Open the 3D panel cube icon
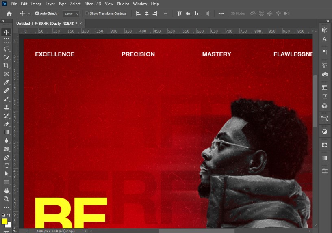Viewport: 332px width, 233px height. pos(325,30)
